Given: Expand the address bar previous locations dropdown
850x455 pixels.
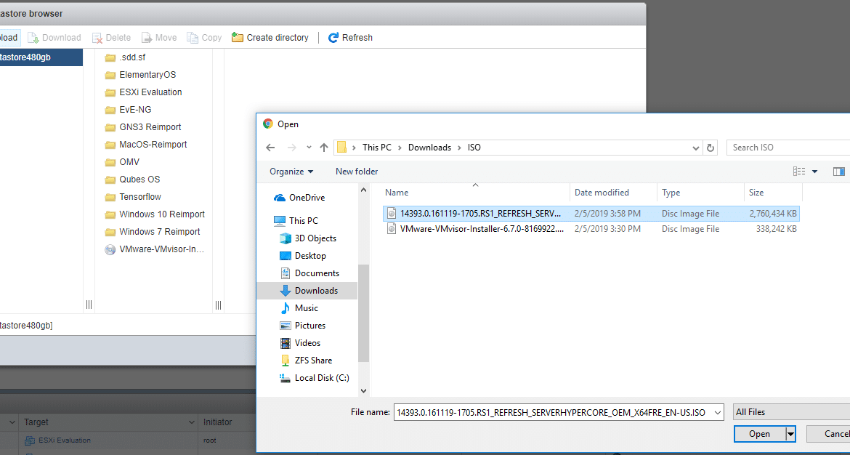Looking at the screenshot, I should coord(696,148).
